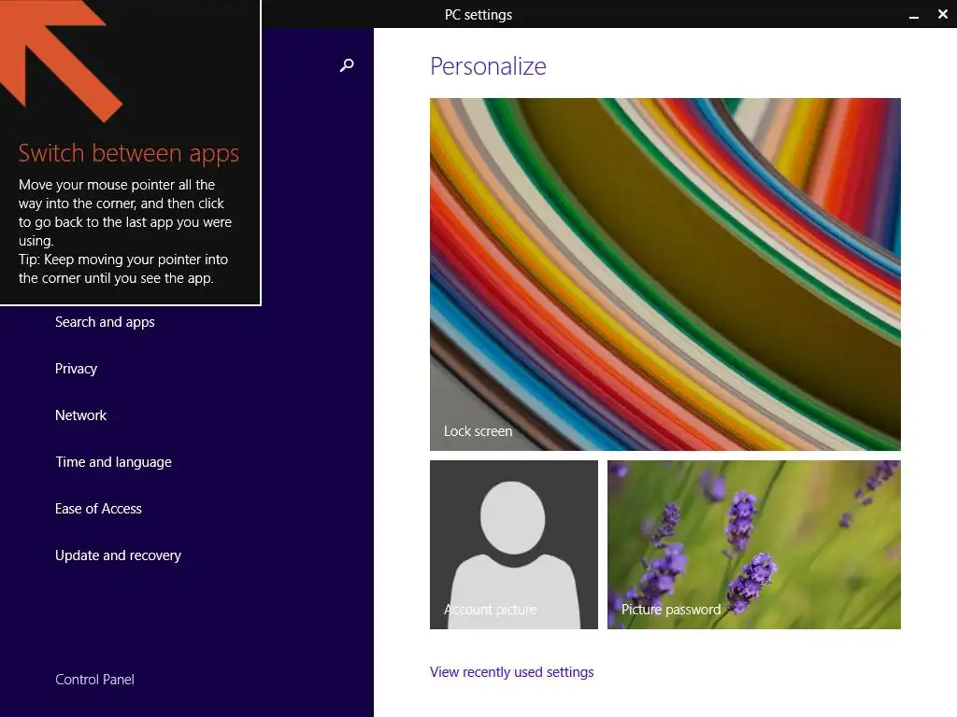Viewport: 957px width, 717px height.
Task: Click the Switch between apps heading
Action: [x=128, y=153]
